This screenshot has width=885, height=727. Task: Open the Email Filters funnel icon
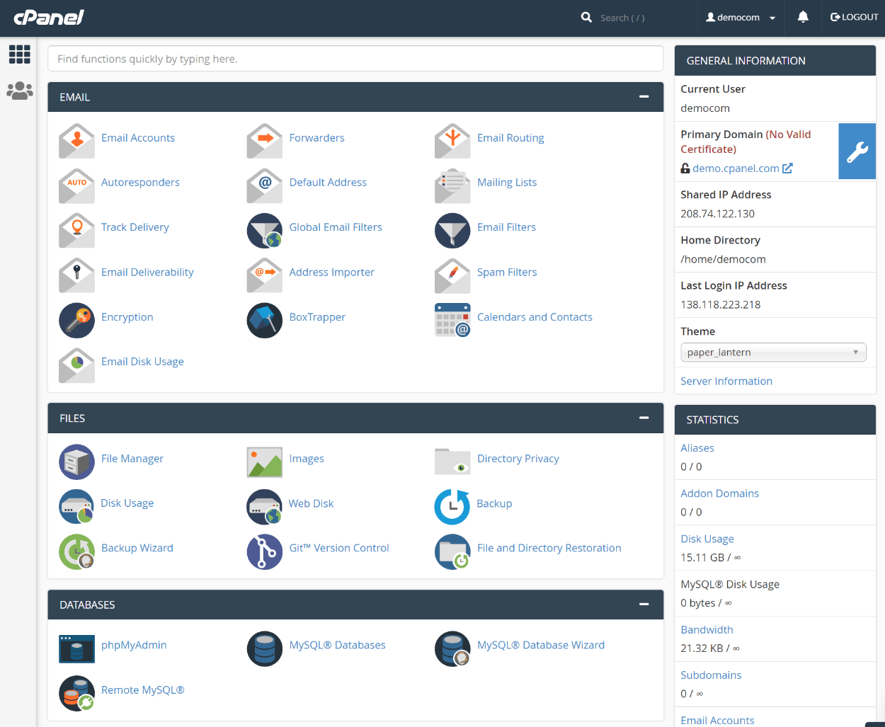452,230
